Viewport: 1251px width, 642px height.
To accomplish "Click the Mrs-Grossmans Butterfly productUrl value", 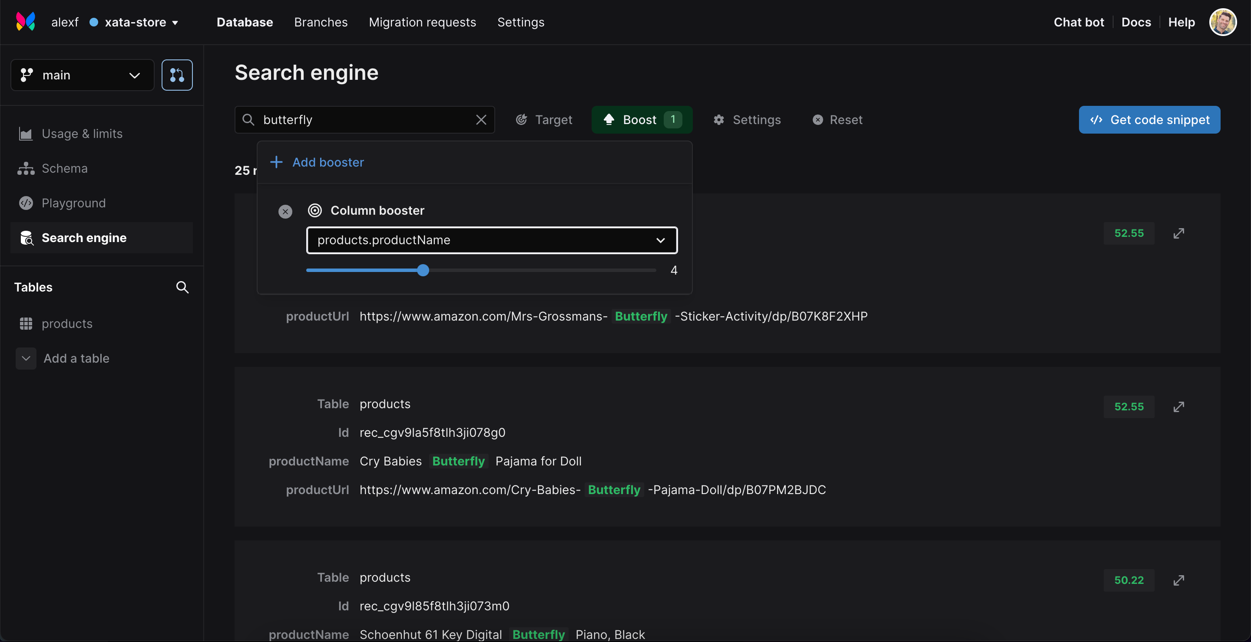I will 613,316.
